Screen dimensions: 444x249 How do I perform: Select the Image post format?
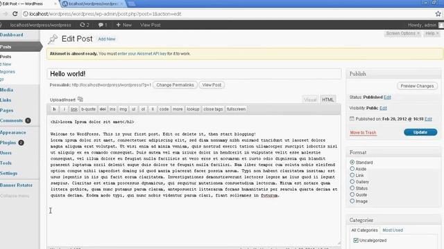[352, 201]
